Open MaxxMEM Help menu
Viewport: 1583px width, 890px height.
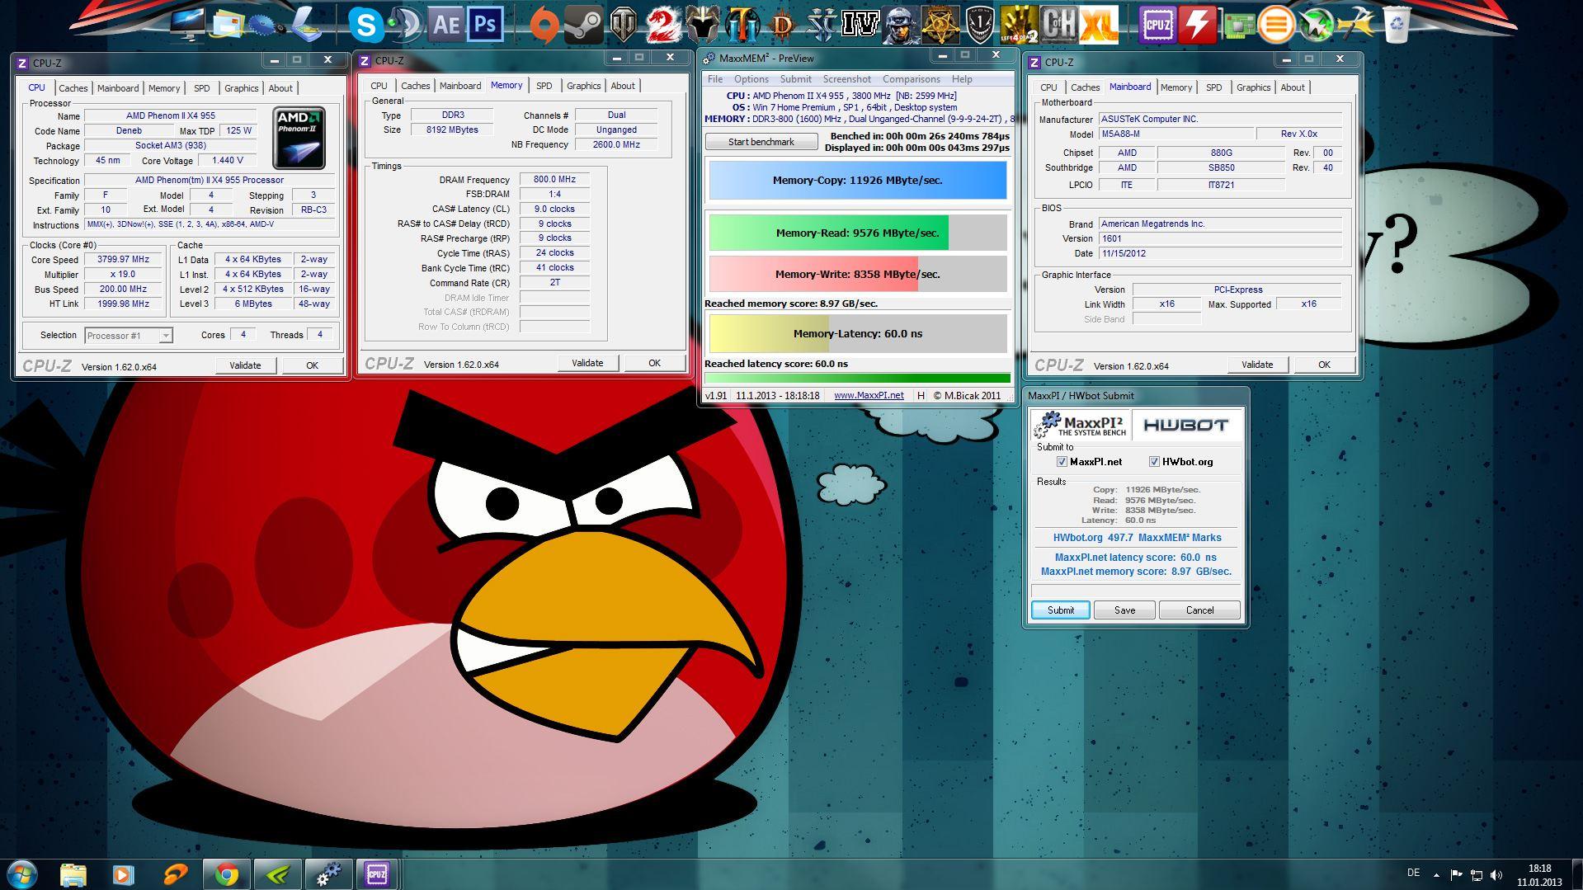tap(962, 79)
